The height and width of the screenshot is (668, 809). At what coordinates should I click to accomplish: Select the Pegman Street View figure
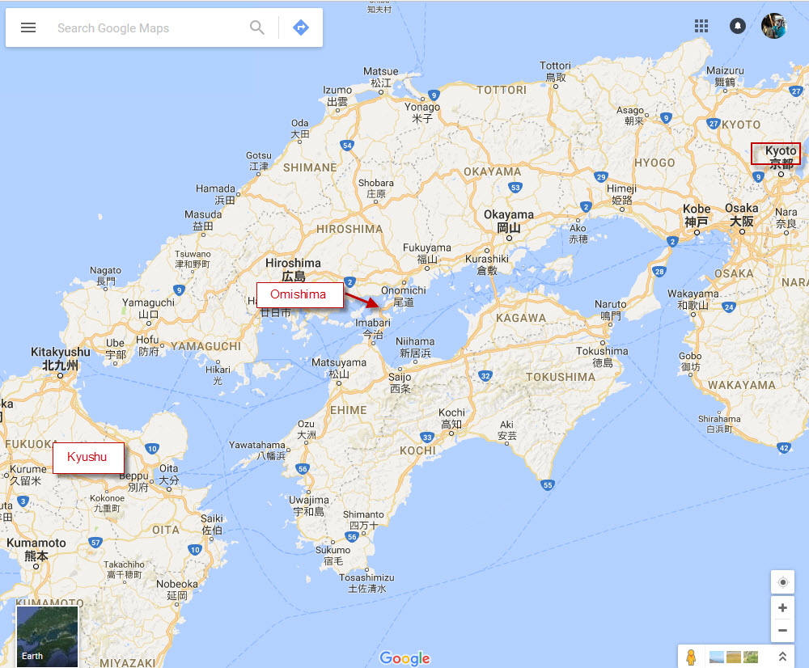(x=691, y=657)
